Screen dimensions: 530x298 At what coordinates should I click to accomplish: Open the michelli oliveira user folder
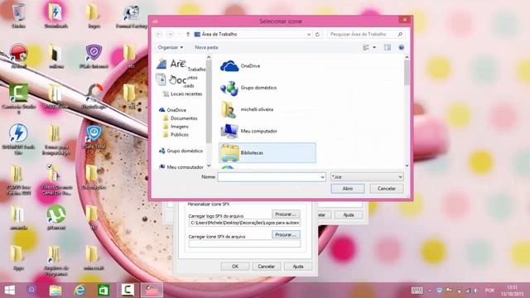[247, 109]
